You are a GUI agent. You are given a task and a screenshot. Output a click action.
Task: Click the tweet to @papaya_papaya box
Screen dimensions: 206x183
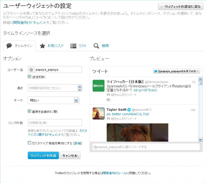146,147
